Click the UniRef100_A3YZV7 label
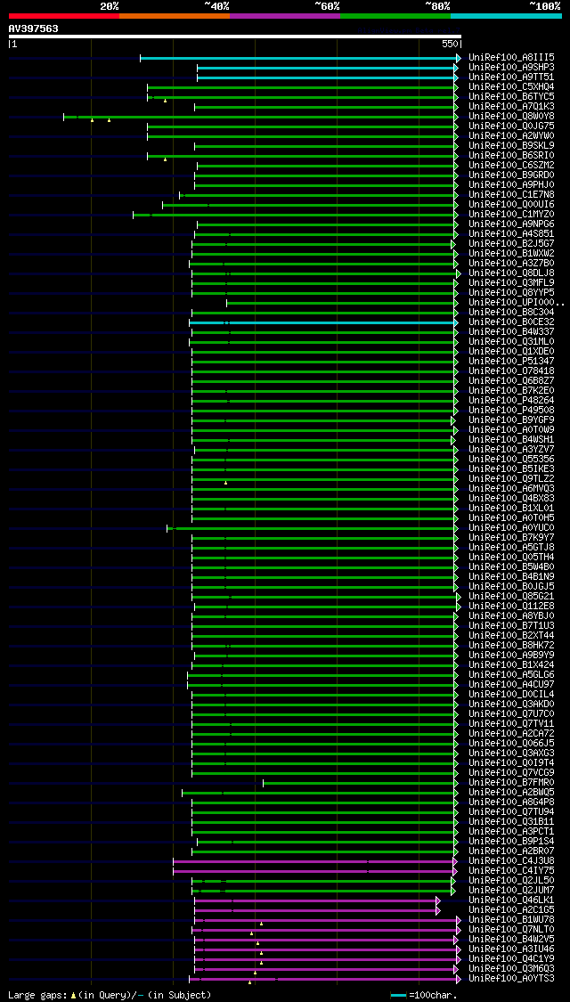 [x=511, y=449]
